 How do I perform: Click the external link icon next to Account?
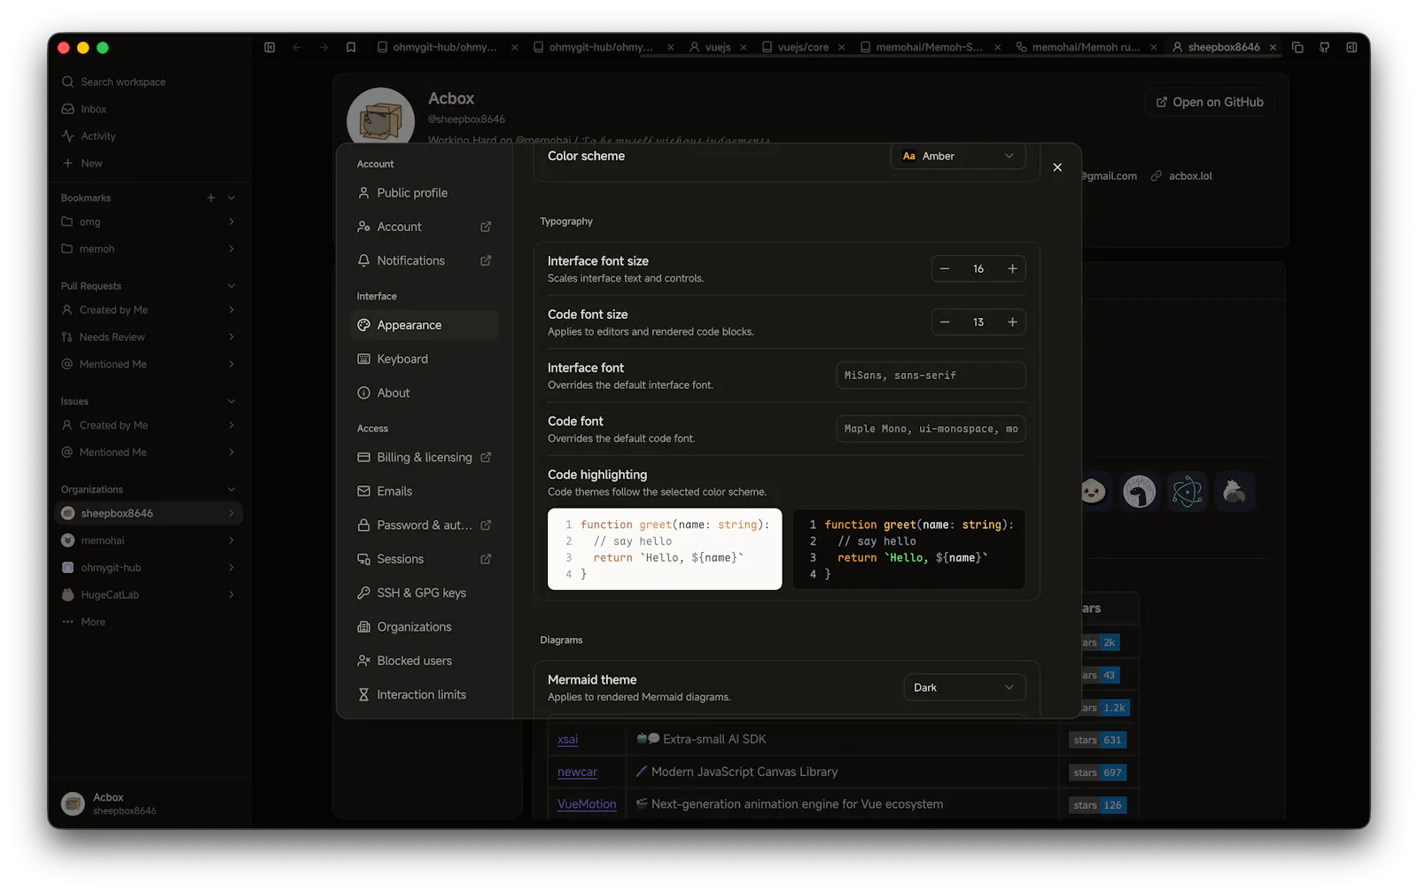486,227
